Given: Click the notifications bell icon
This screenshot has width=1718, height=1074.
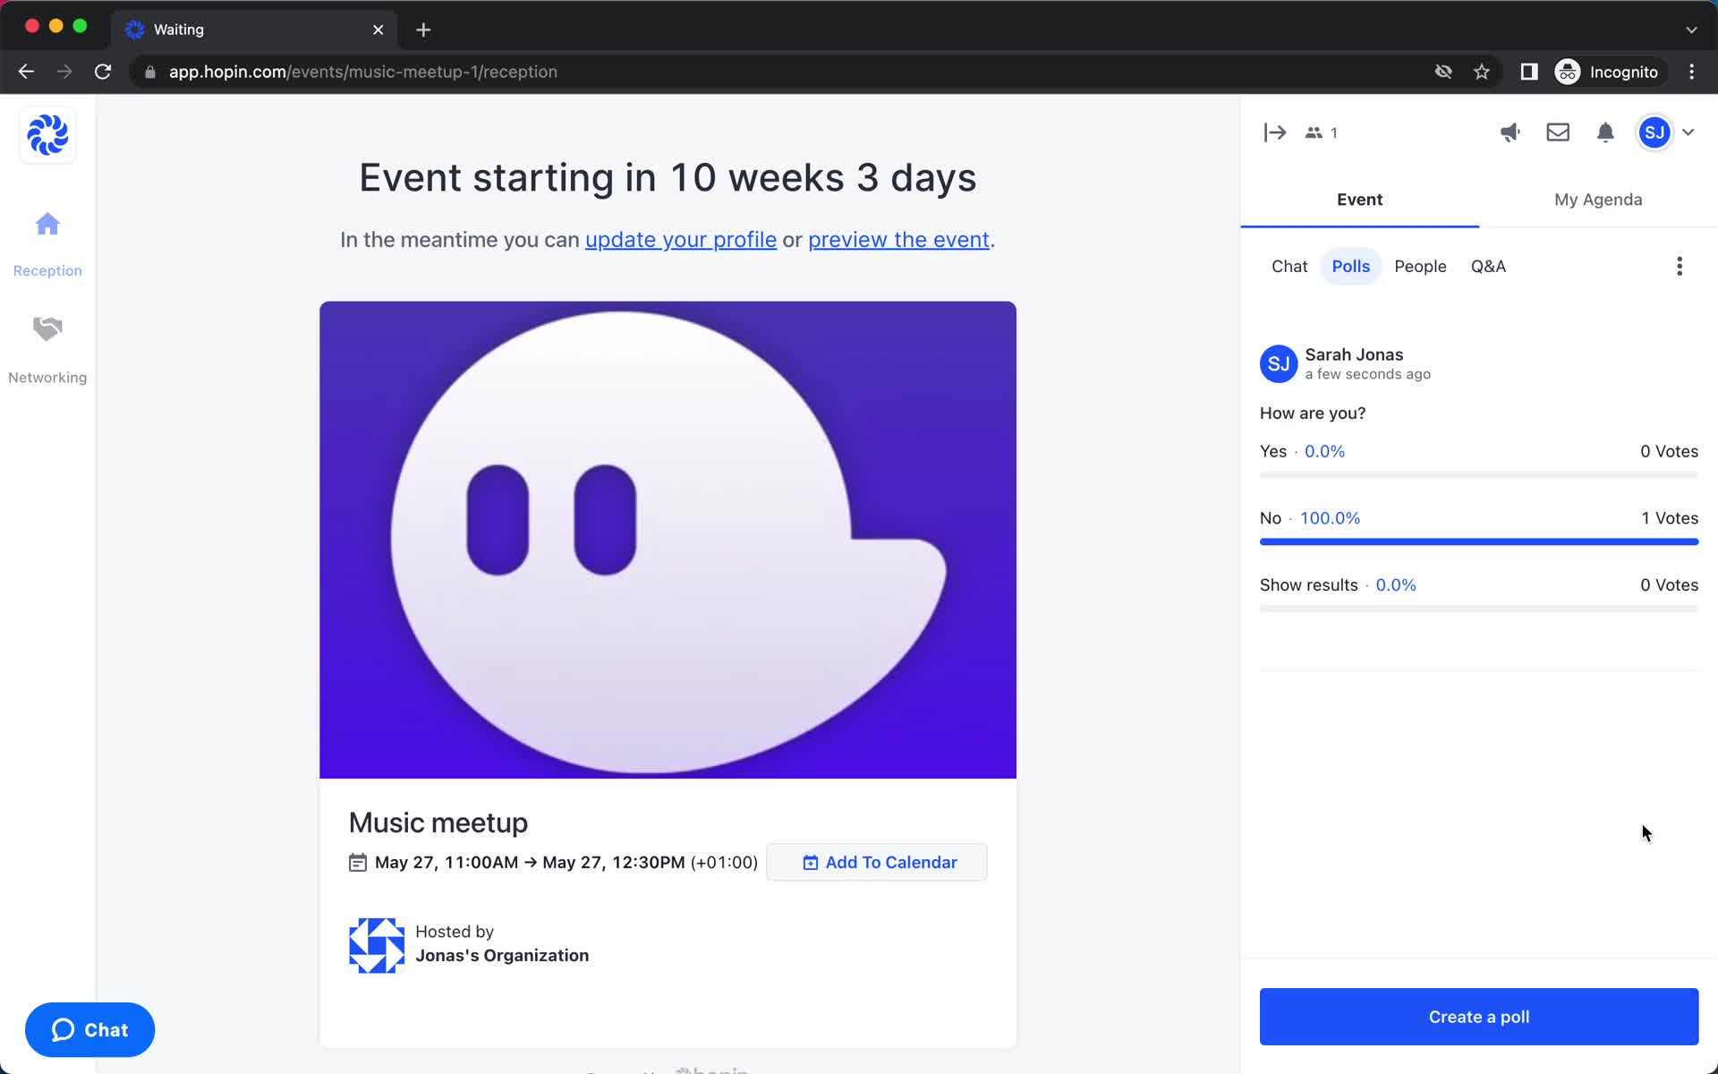Looking at the screenshot, I should point(1604,132).
